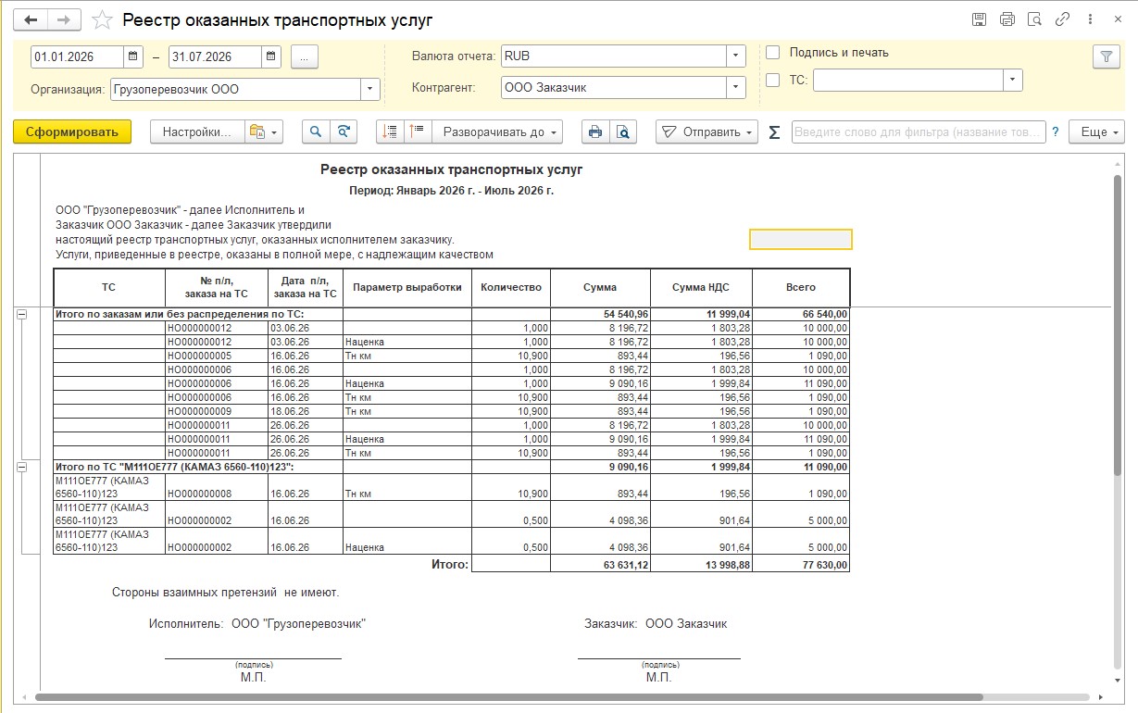Open the Организация dropdown list
The width and height of the screenshot is (1138, 713).
pyautogui.click(x=370, y=89)
